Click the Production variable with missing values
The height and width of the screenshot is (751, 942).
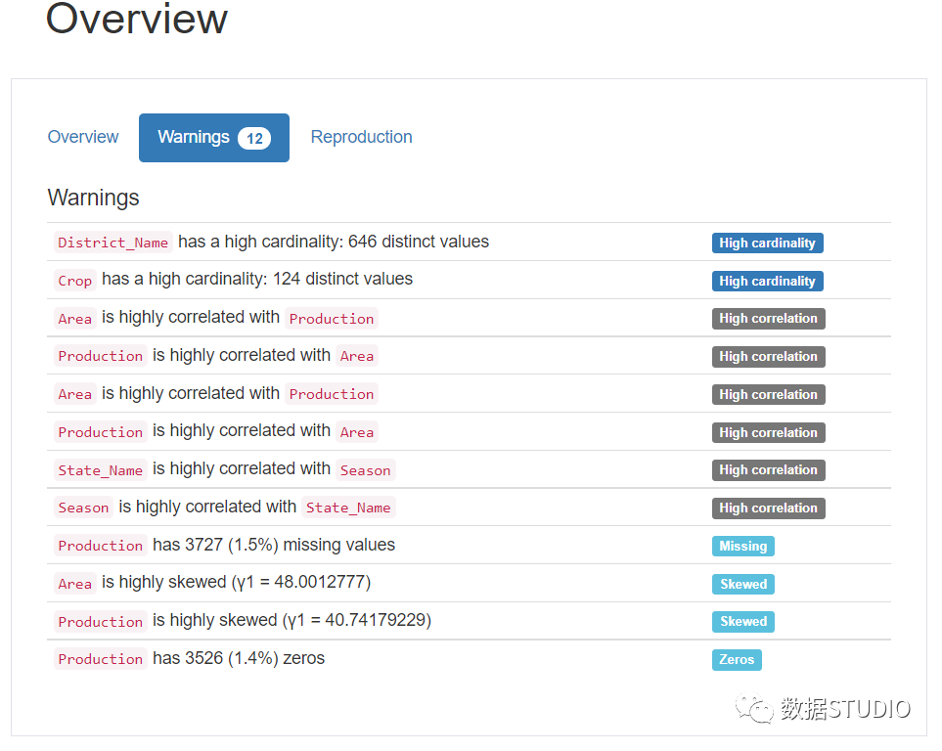pyautogui.click(x=100, y=546)
